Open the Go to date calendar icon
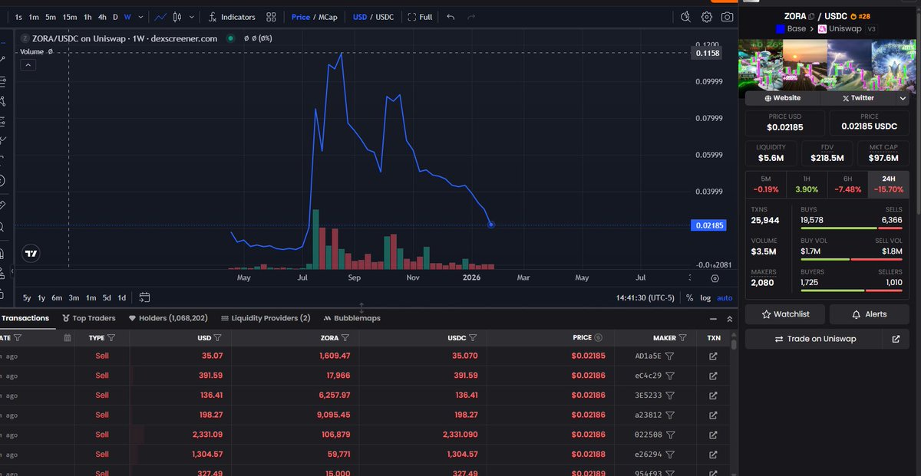The image size is (921, 476). [144, 297]
